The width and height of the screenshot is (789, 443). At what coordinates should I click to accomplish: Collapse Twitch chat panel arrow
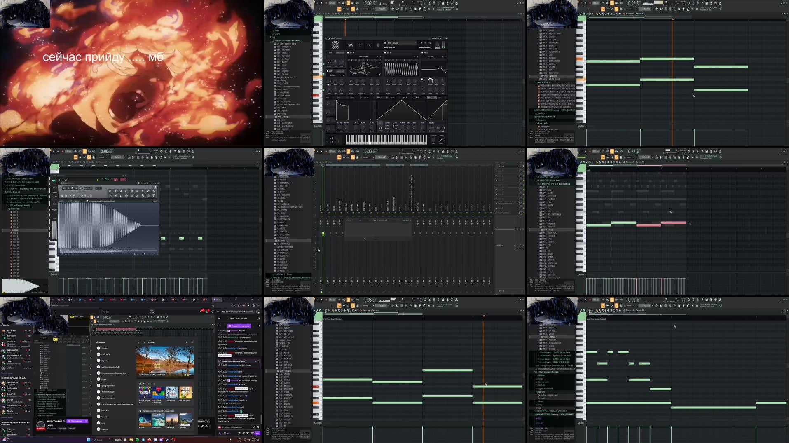click(218, 318)
